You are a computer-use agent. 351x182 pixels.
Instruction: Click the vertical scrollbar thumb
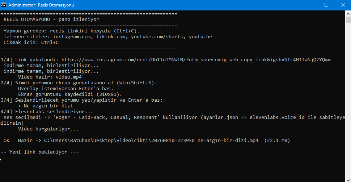click(x=348, y=19)
